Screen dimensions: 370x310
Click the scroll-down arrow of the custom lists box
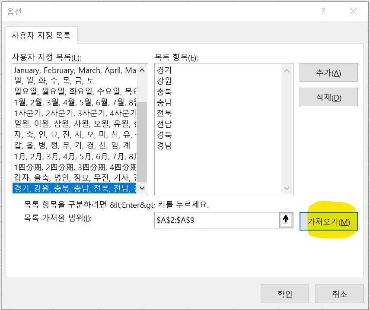tap(143, 188)
